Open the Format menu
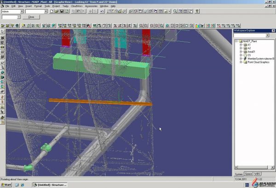 (x=38, y=6)
